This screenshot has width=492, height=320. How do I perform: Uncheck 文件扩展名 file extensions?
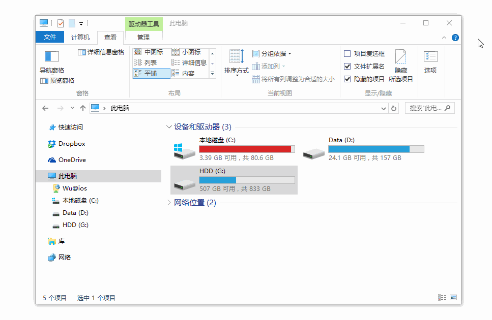pos(347,67)
